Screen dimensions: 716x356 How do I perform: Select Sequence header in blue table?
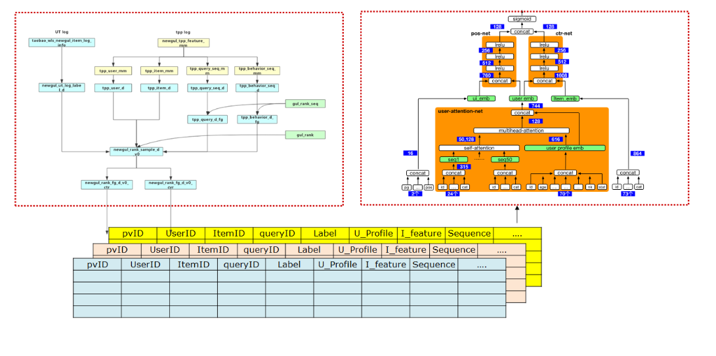coord(434,265)
